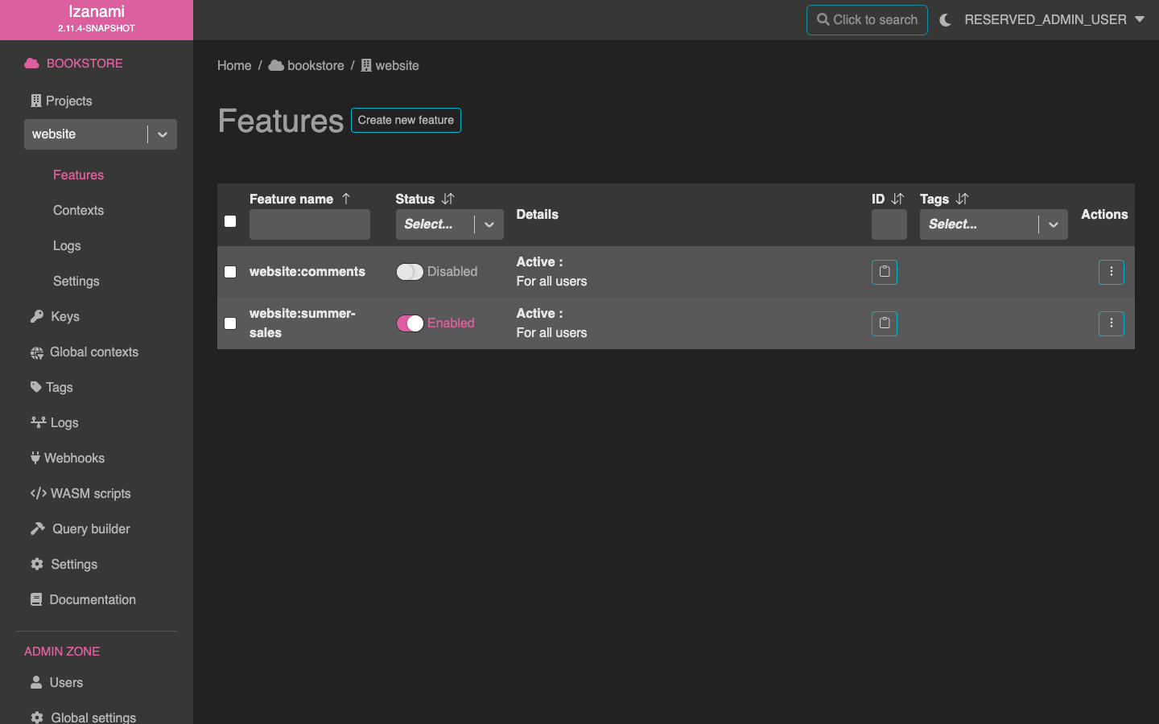
Task: Enable the website:comments feature switch
Action: pyautogui.click(x=410, y=272)
